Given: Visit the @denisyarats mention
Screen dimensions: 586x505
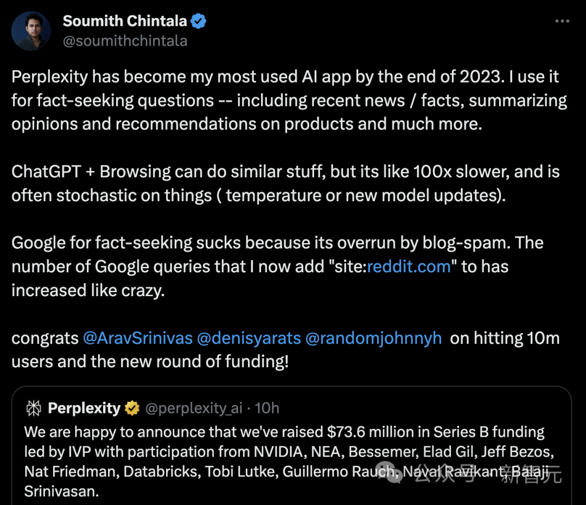Looking at the screenshot, I should 249,338.
